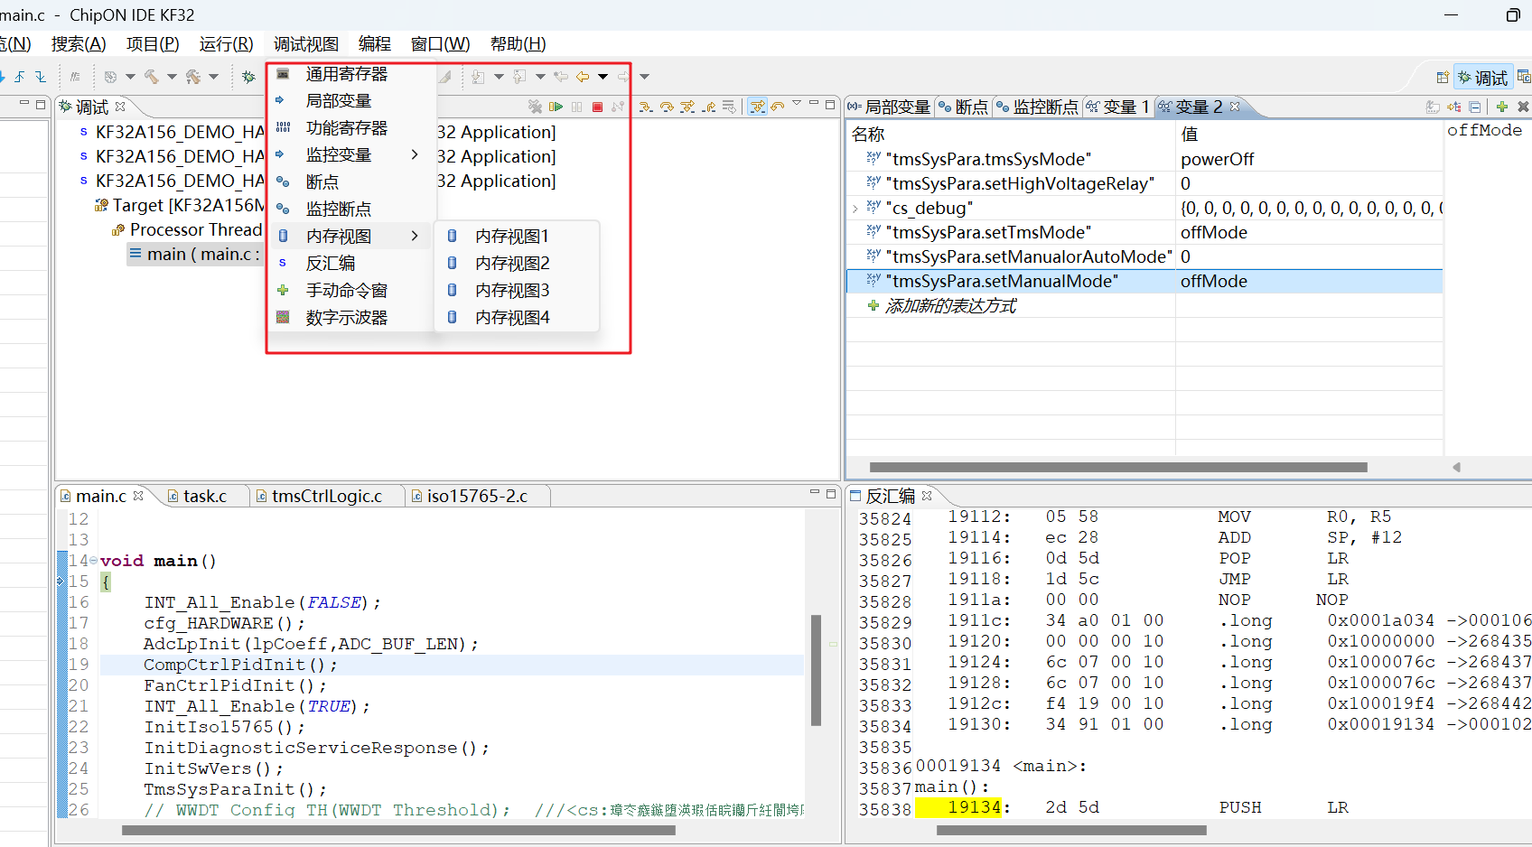Expand the 内存视图 submenu arrow
1532x847 pixels.
click(x=415, y=236)
